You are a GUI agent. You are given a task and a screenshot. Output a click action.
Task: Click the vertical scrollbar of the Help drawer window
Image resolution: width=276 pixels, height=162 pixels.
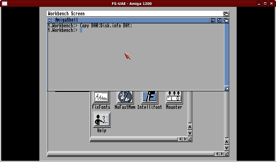(190, 107)
